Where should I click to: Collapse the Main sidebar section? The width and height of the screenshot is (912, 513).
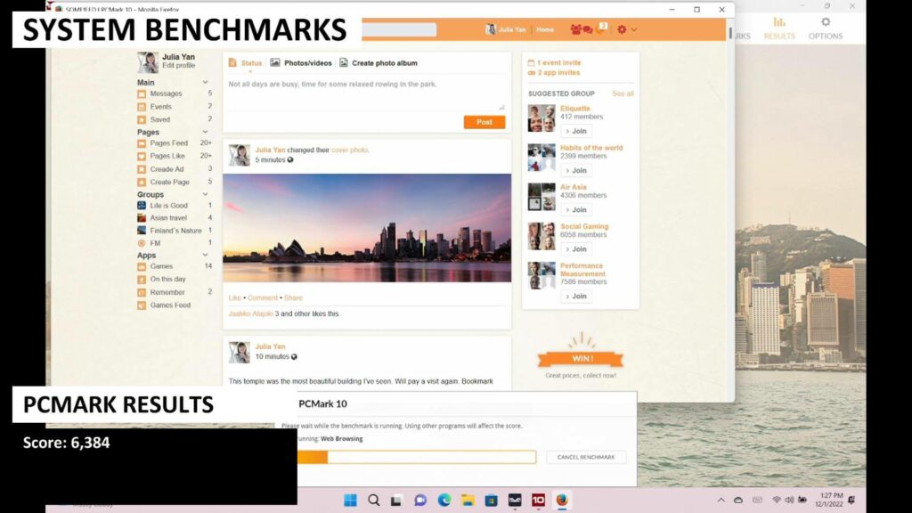[x=206, y=83]
